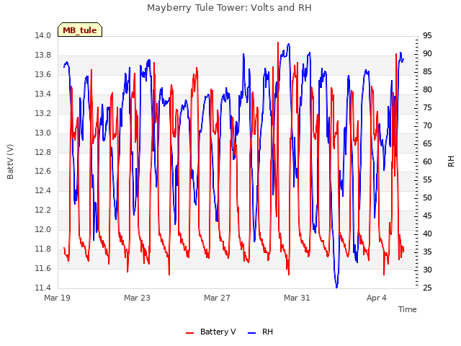Select the right-side RH axis title
The width and height of the screenshot is (461, 346).
[451, 161]
